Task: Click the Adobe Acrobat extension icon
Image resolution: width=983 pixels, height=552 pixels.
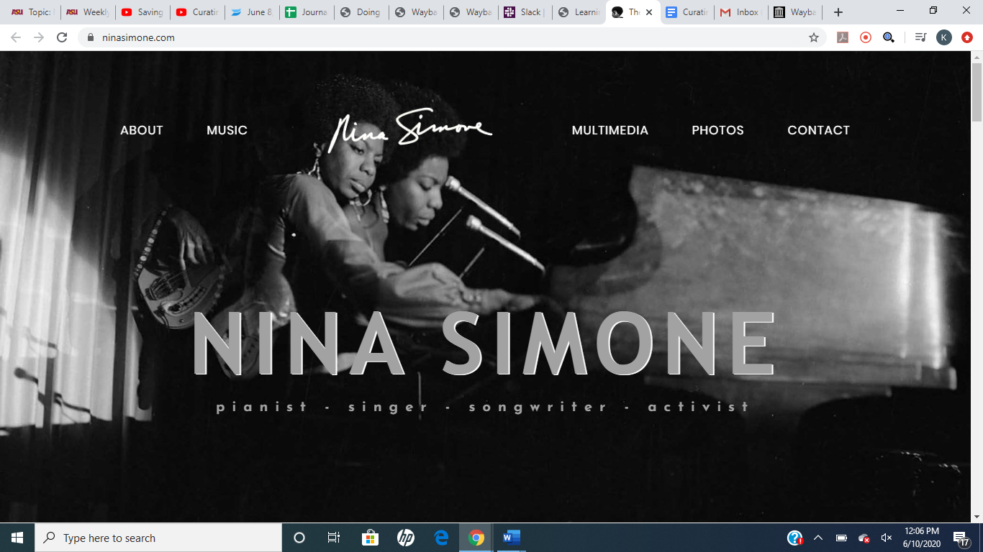Action: coord(843,37)
